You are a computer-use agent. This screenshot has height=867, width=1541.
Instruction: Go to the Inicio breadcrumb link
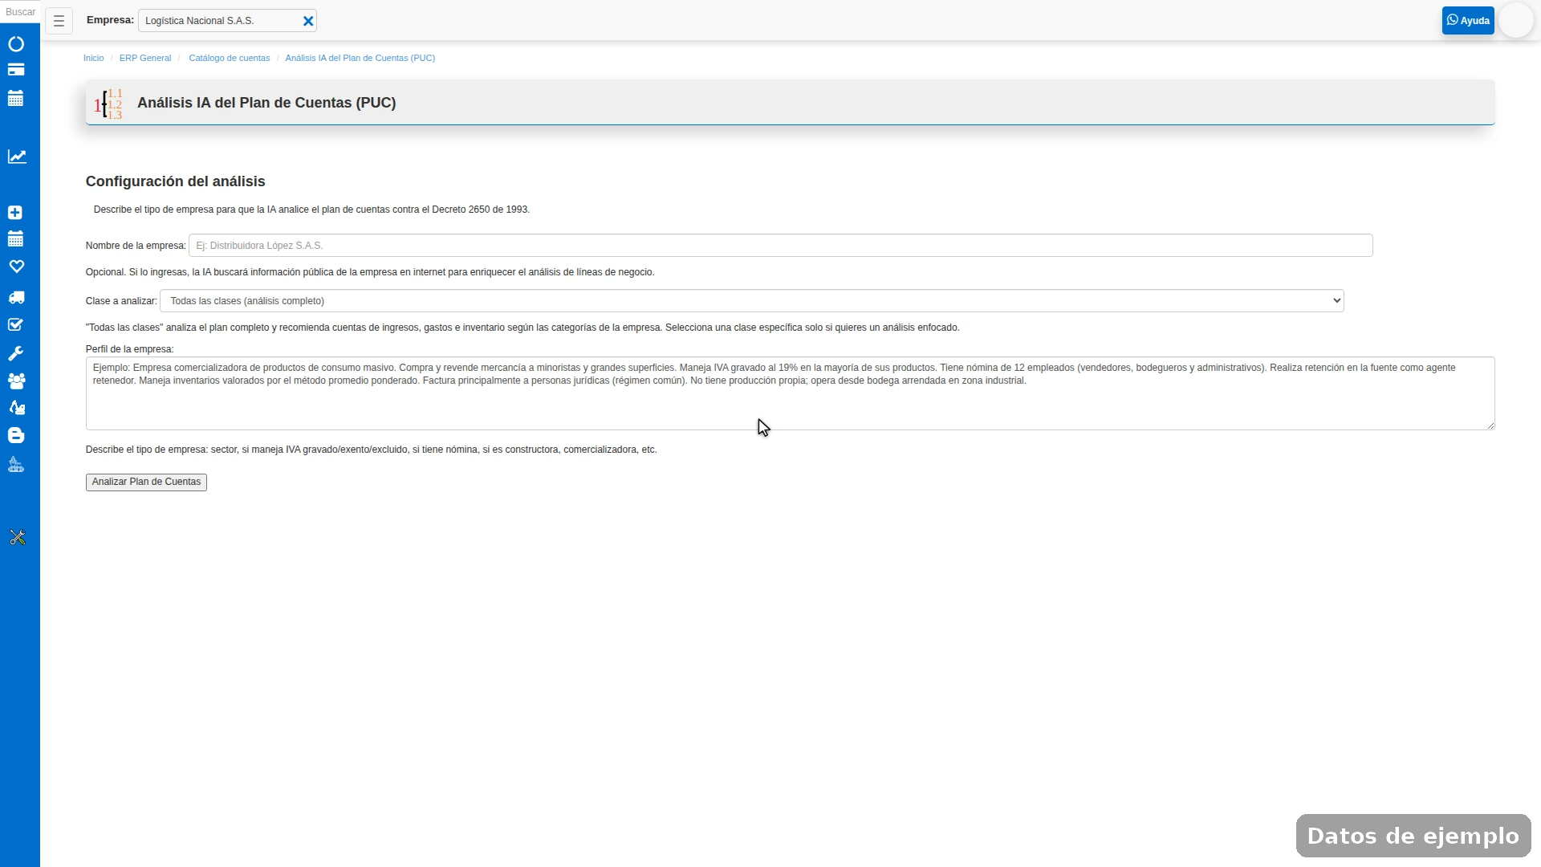click(x=93, y=58)
